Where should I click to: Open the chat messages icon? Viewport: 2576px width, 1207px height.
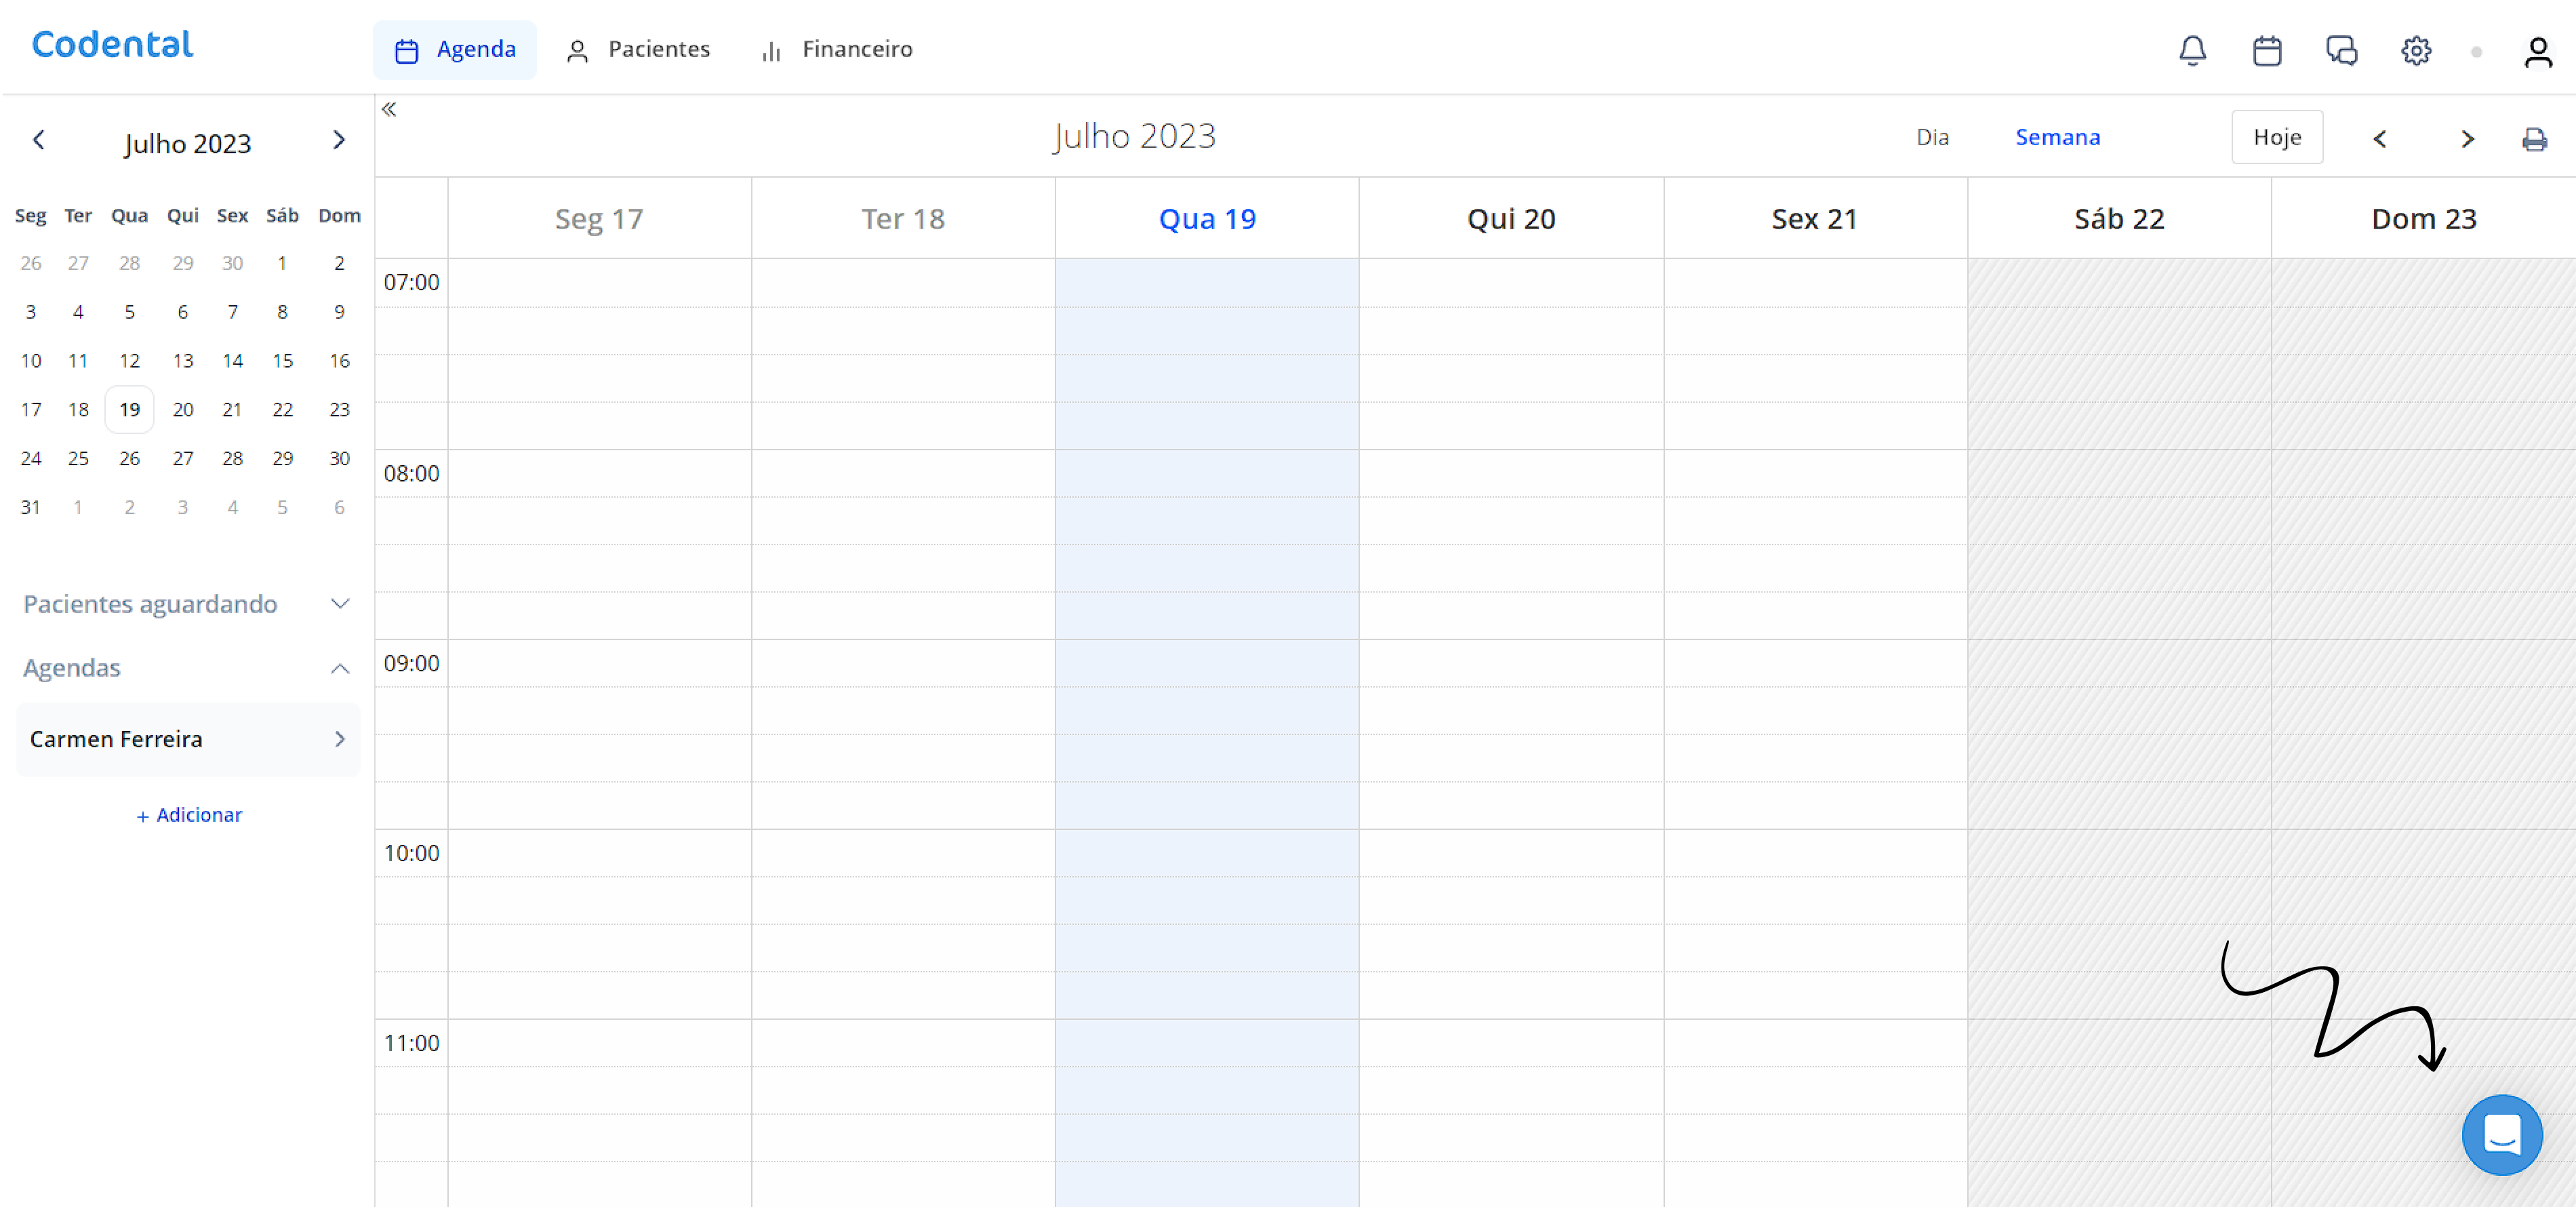coord(2341,50)
